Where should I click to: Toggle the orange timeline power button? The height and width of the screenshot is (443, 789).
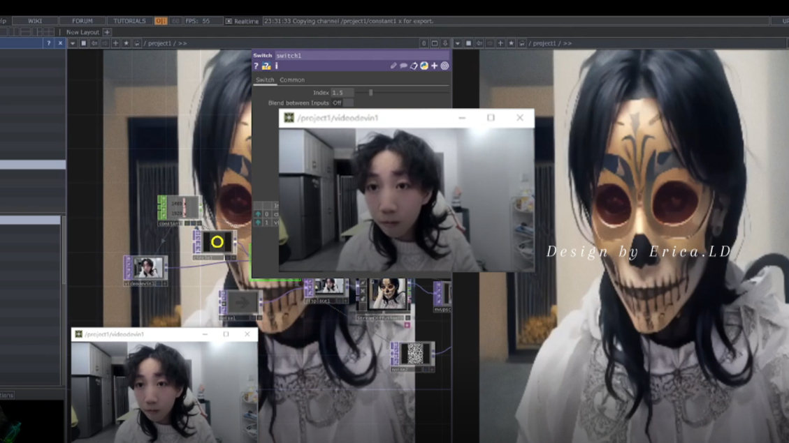point(161,21)
